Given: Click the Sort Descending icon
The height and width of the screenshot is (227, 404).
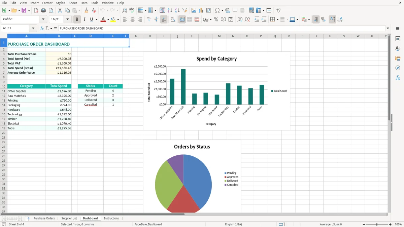Looking at the screenshot, I should tap(177, 10).
